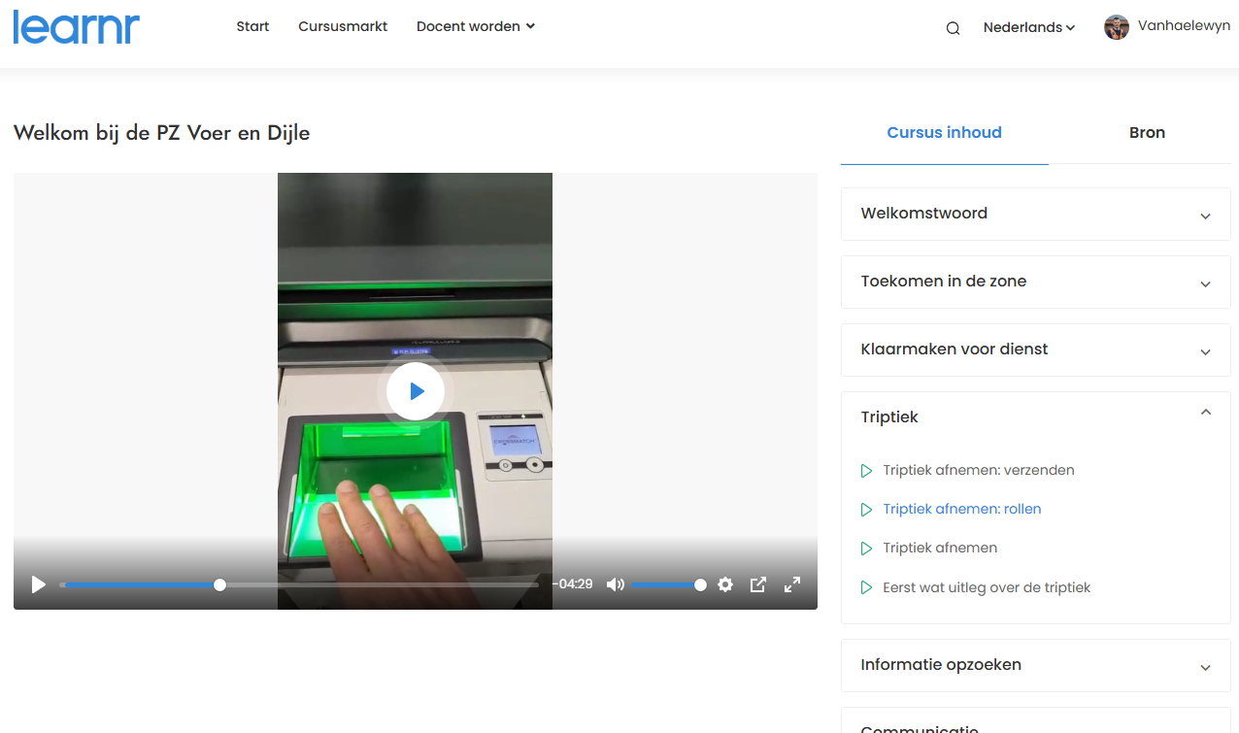Activate picture-in-picture mode on the video
The image size is (1239, 733).
pyautogui.click(x=757, y=584)
